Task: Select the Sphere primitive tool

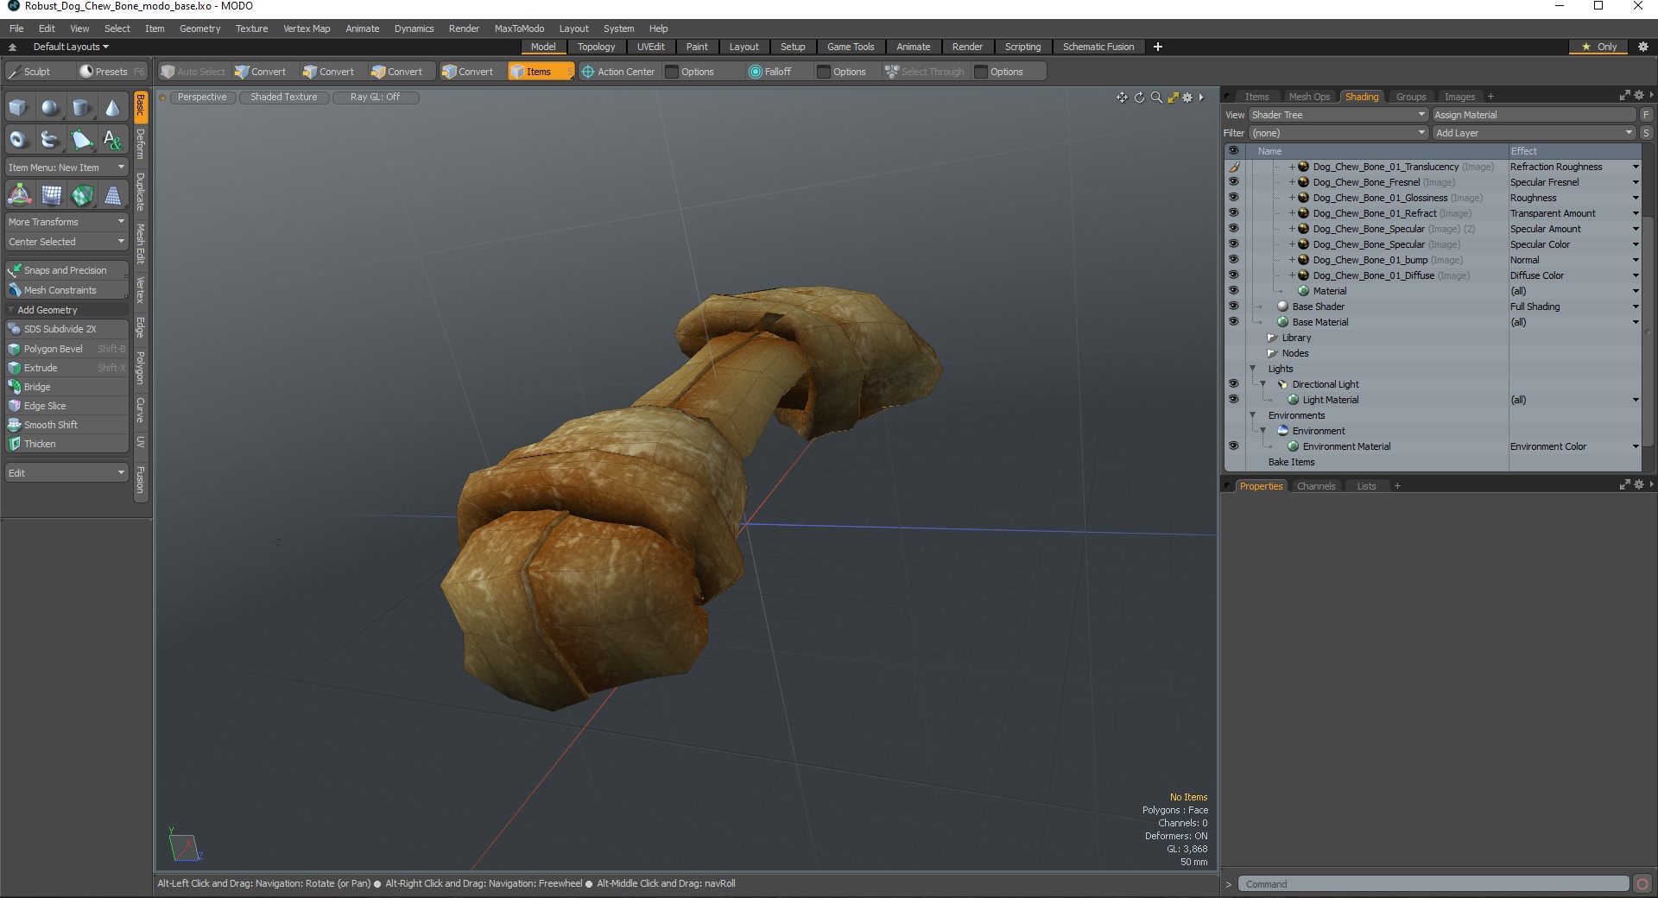Action: (50, 108)
